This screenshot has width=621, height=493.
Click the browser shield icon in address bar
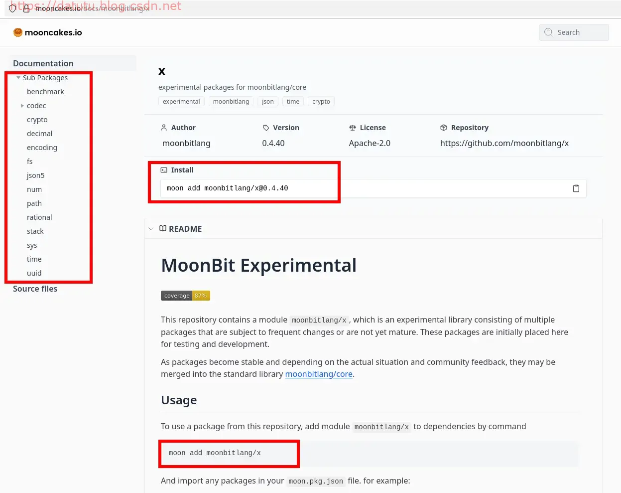(x=12, y=8)
